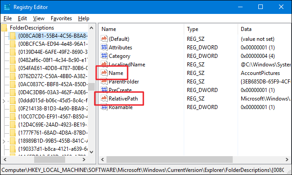Screen dimensions: 292x175
Task: Click the values pane scroll right arrow
Action: (x=287, y=160)
